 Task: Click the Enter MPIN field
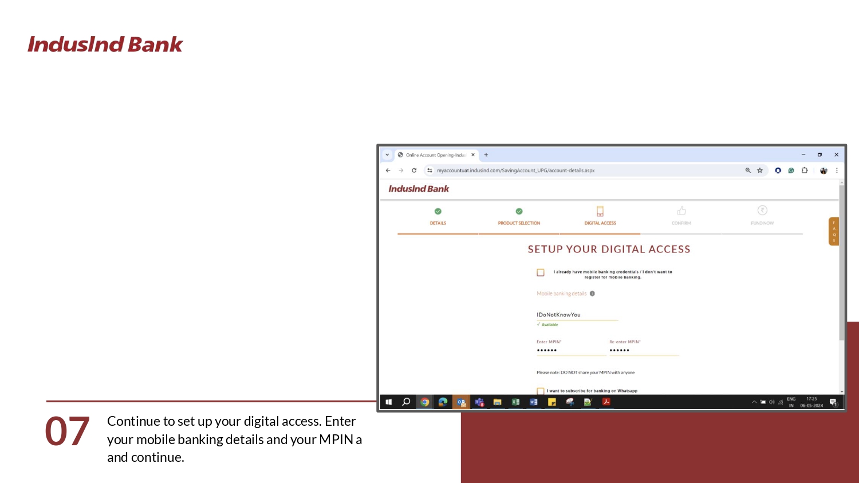[571, 350]
